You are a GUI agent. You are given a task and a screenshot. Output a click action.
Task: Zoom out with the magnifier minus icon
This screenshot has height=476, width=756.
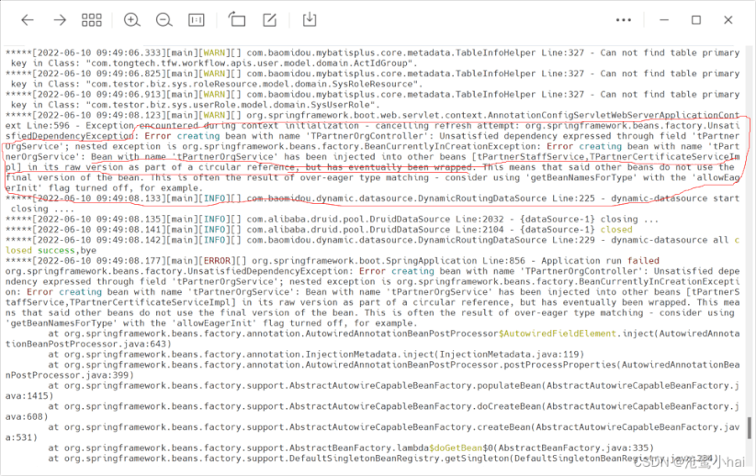164,19
